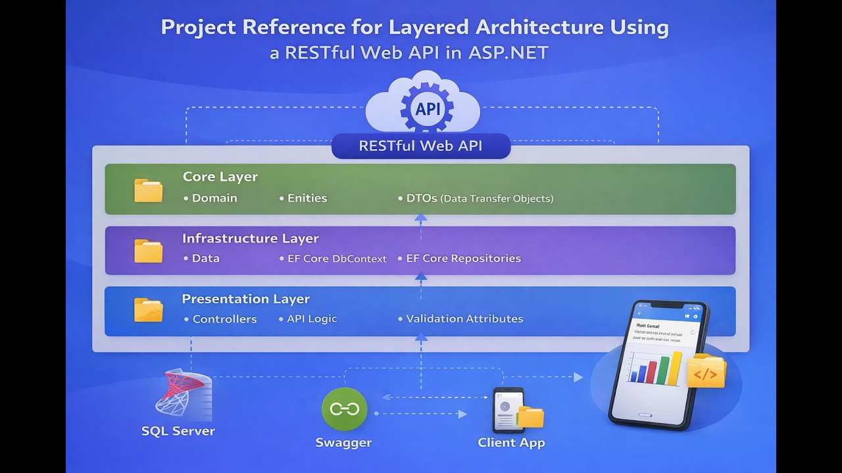Click the 'Controllers' bullet text
This screenshot has width=842, height=473.
pyautogui.click(x=224, y=319)
